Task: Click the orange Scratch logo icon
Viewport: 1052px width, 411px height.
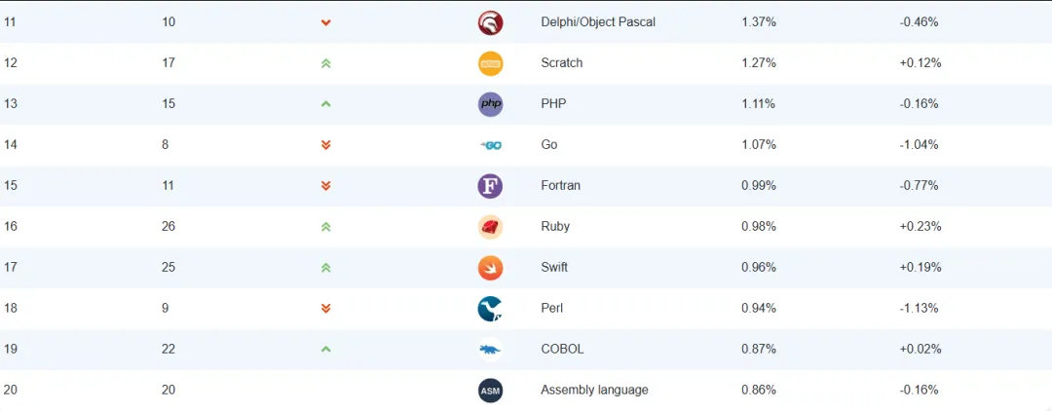Action: pos(490,63)
